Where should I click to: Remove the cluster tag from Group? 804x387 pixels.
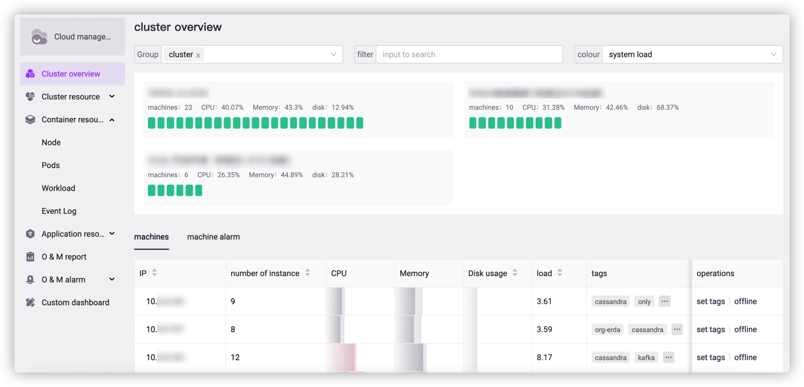tap(198, 55)
